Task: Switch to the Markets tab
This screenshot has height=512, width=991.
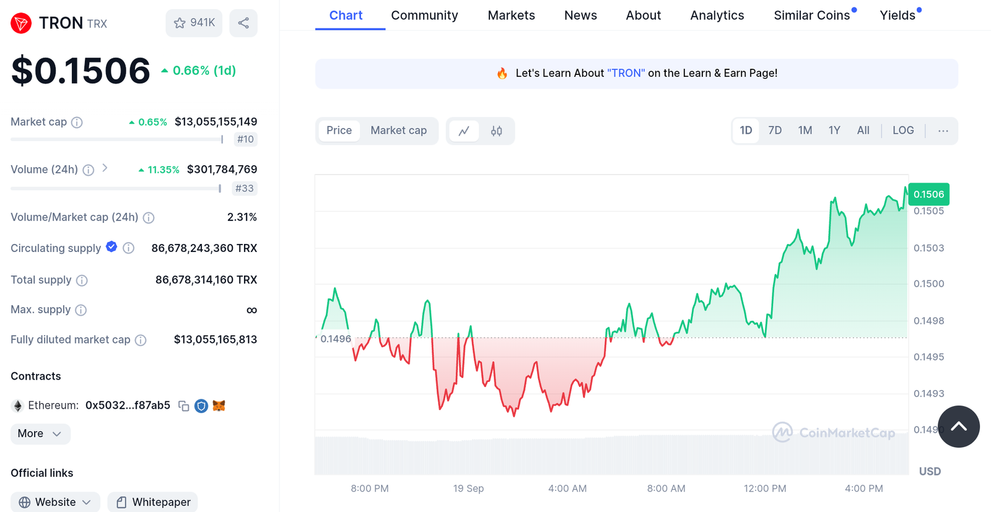Action: (x=511, y=15)
